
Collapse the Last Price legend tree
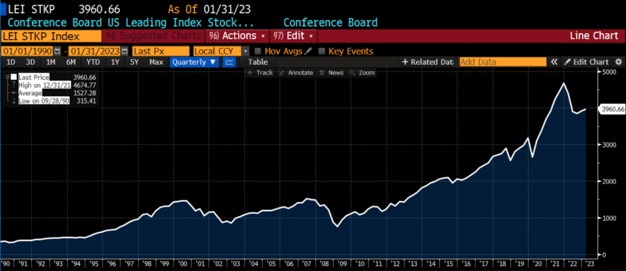(7, 78)
